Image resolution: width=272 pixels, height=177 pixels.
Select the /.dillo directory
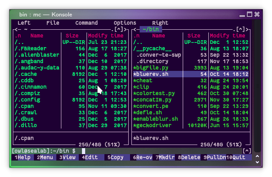coord(71,125)
